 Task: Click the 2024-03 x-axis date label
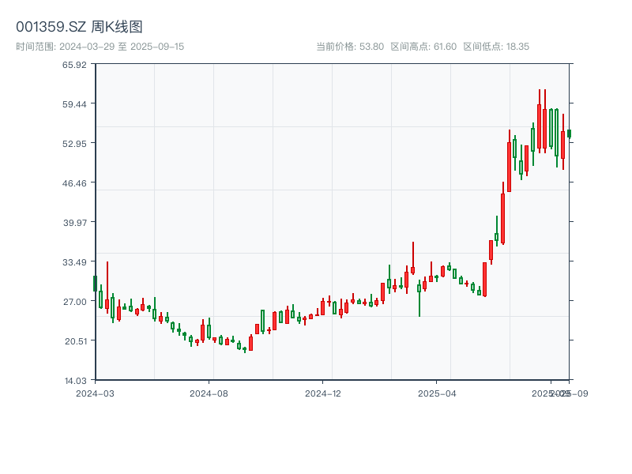[95, 393]
